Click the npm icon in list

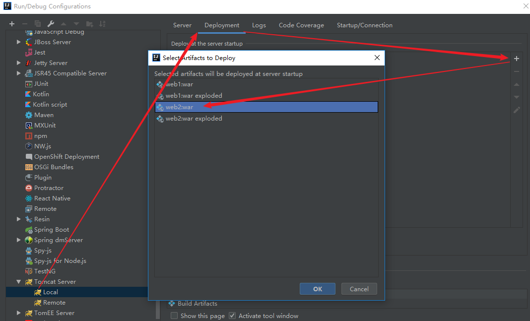click(29, 136)
